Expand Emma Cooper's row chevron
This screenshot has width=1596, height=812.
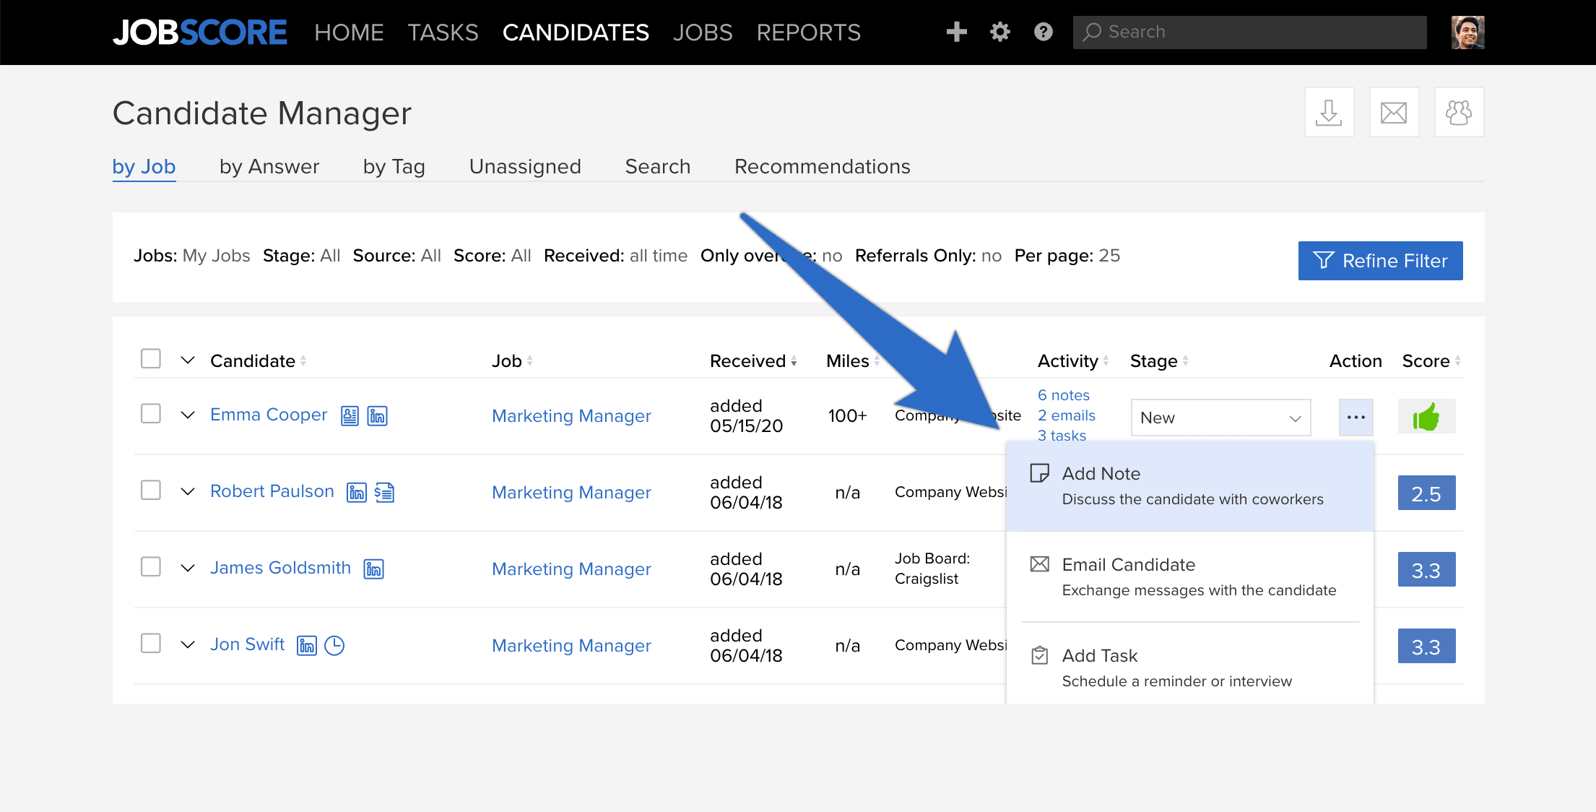pyautogui.click(x=188, y=415)
